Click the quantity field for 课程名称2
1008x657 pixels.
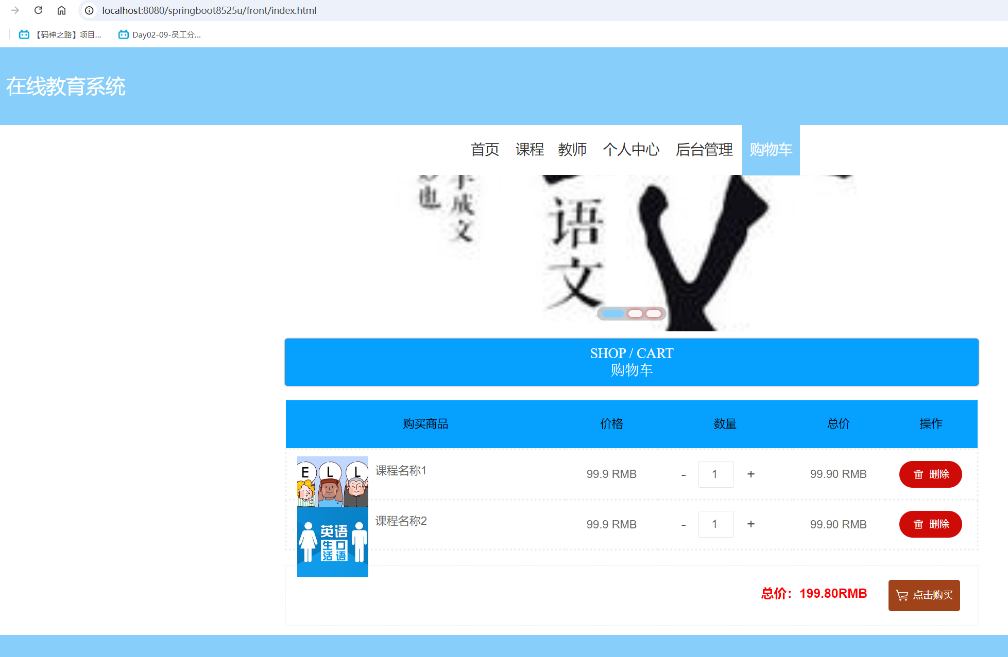coord(715,524)
